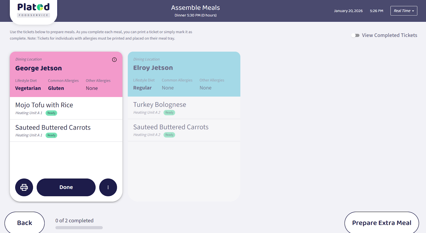
Task: Toggle View Completed Tickets switch
Action: click(355, 35)
